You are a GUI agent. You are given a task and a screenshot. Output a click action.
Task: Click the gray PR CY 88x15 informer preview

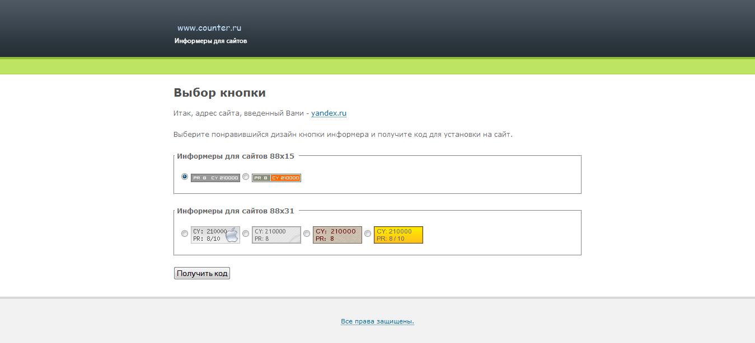(215, 178)
